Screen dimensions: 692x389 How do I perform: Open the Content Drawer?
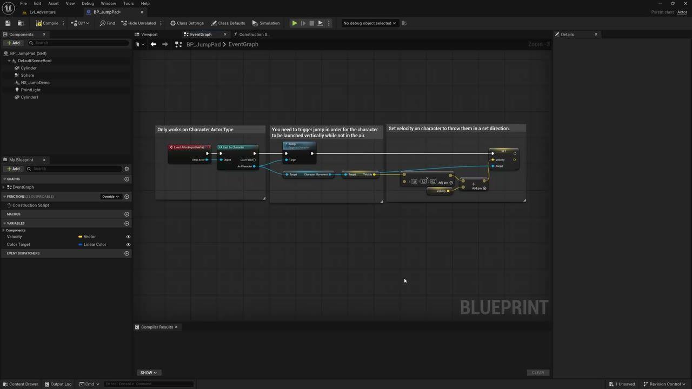click(21, 384)
